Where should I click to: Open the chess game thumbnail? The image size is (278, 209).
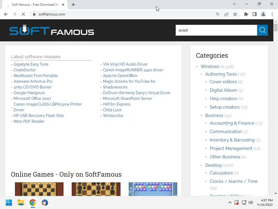point(96,189)
